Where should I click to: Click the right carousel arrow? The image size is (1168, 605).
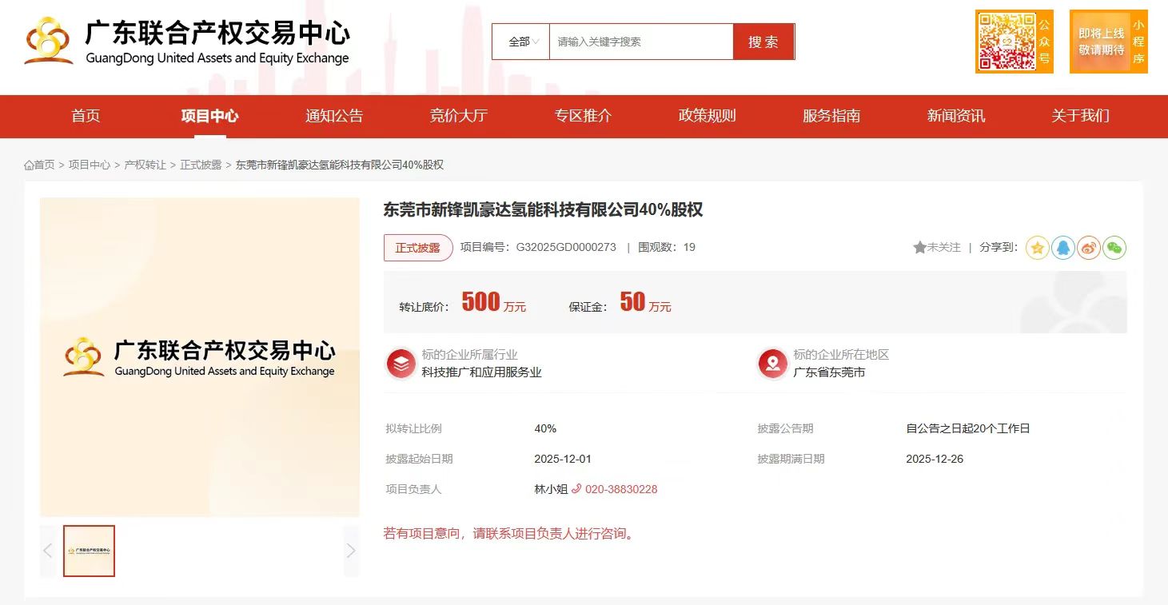(351, 550)
